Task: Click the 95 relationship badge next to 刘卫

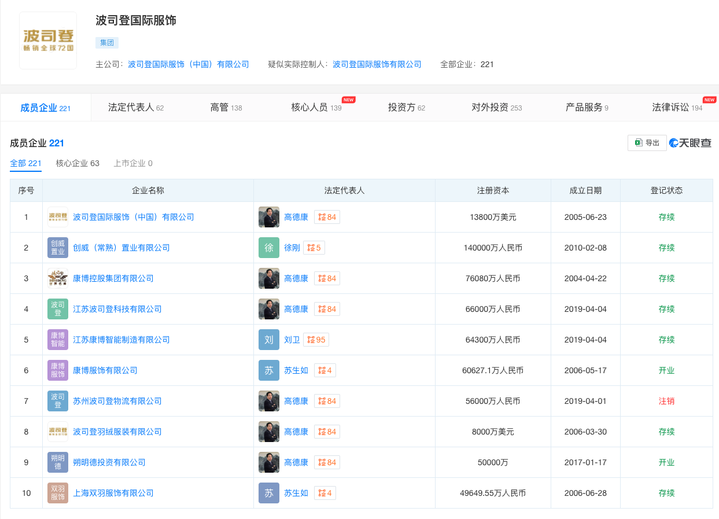Action: [x=316, y=340]
